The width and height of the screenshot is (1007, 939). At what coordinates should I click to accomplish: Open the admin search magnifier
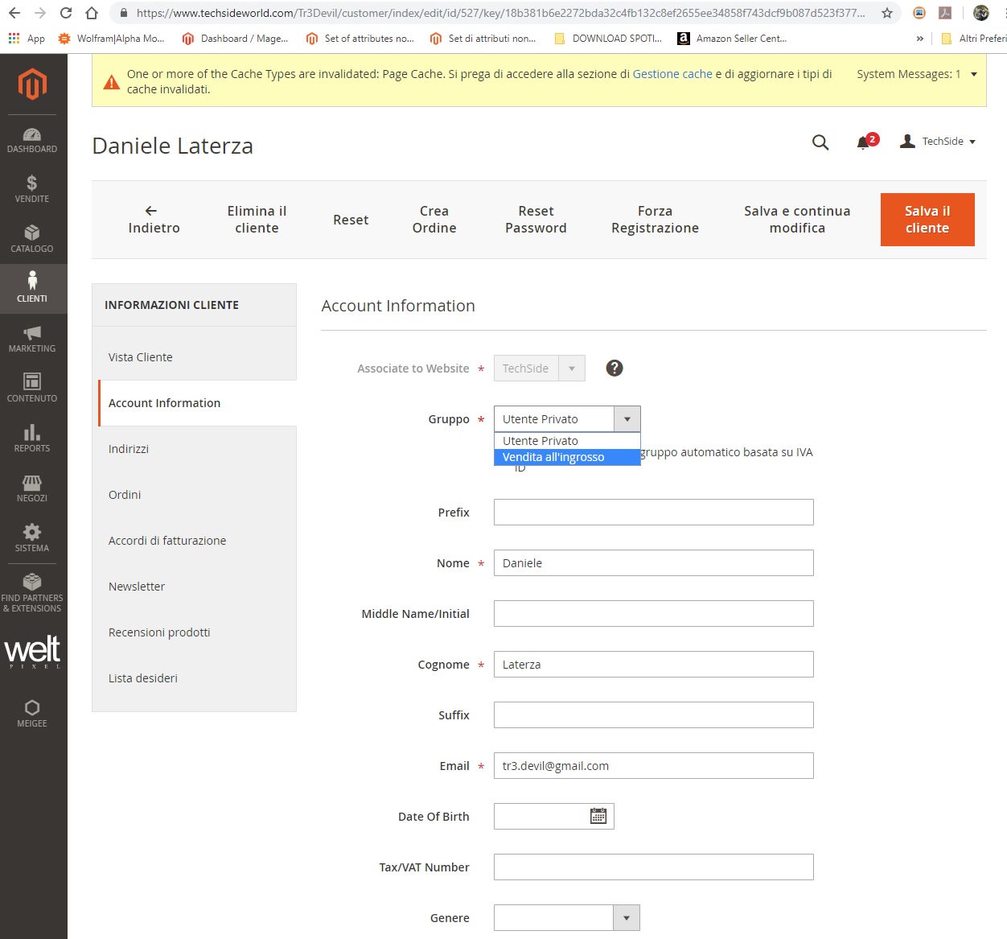tap(820, 142)
